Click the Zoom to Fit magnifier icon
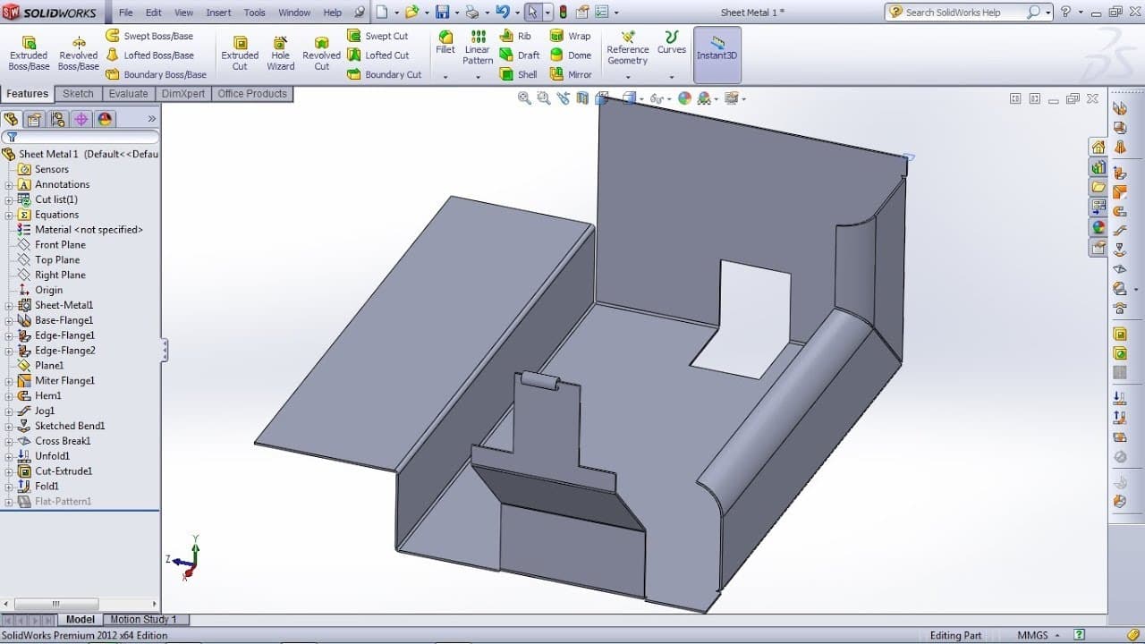 coord(524,98)
